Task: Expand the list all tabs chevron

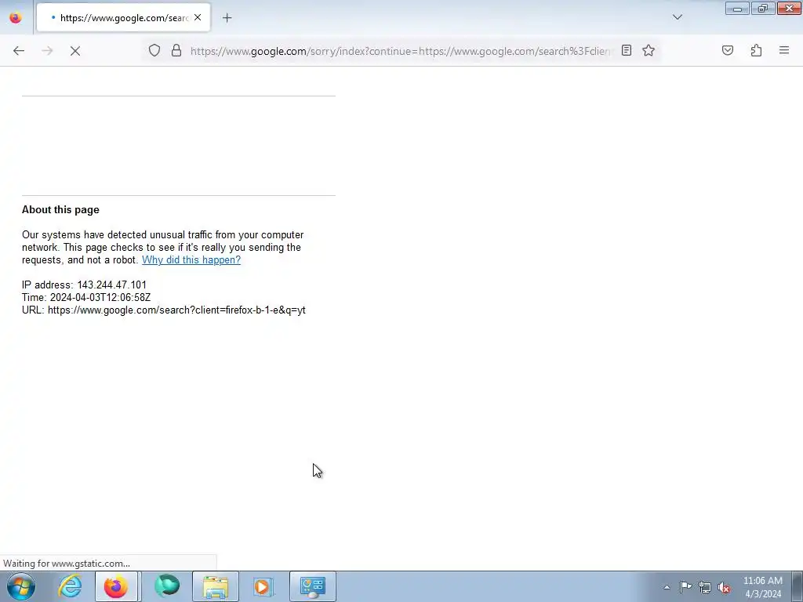Action: (677, 17)
